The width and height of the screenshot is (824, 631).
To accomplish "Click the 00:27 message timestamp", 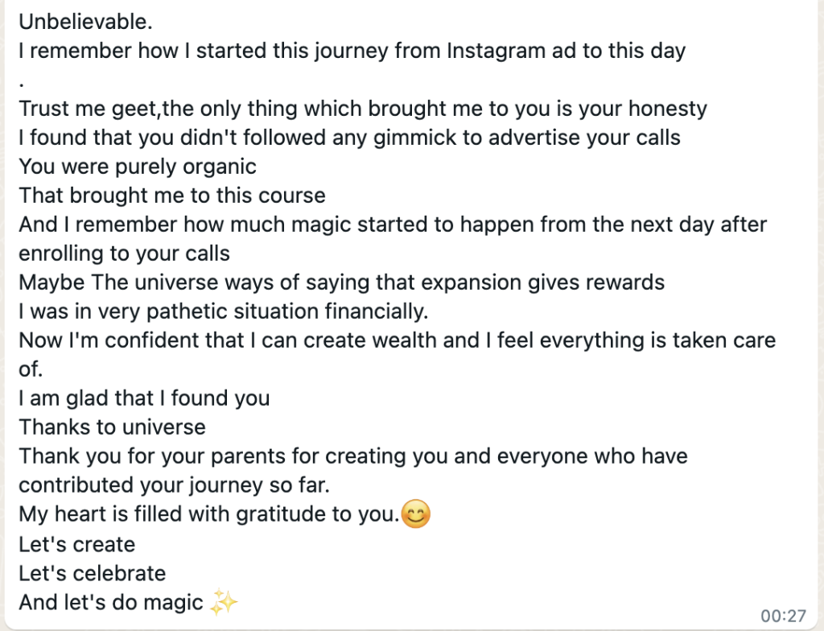I will [783, 616].
